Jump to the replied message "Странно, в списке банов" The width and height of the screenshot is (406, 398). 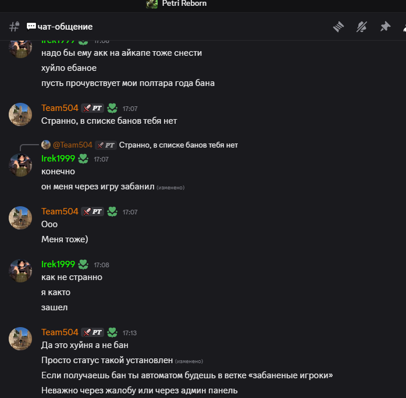tap(178, 145)
